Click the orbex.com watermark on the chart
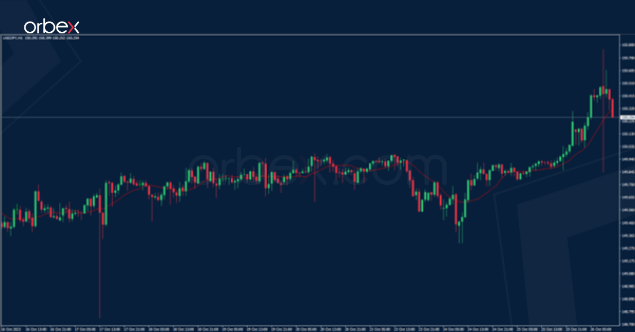635x332 pixels. coord(317,165)
